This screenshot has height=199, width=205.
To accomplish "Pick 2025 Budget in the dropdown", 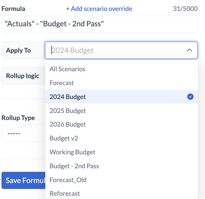I will (x=68, y=111).
